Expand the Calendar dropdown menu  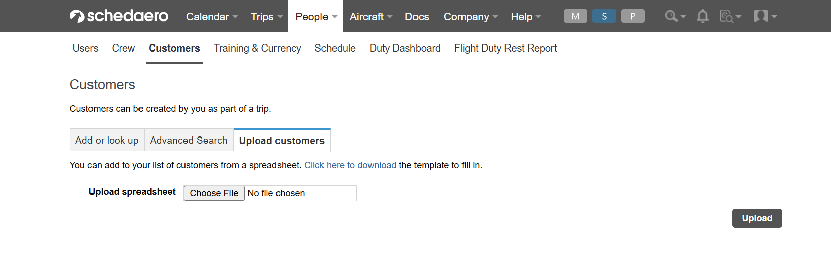[x=212, y=17]
